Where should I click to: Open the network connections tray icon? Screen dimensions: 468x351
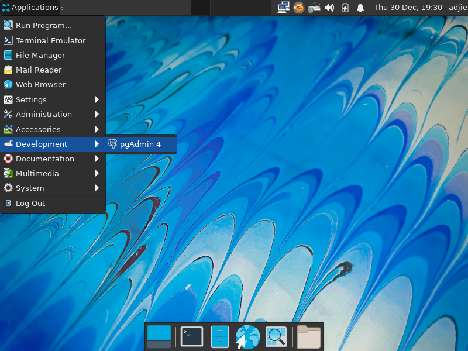coord(283,8)
